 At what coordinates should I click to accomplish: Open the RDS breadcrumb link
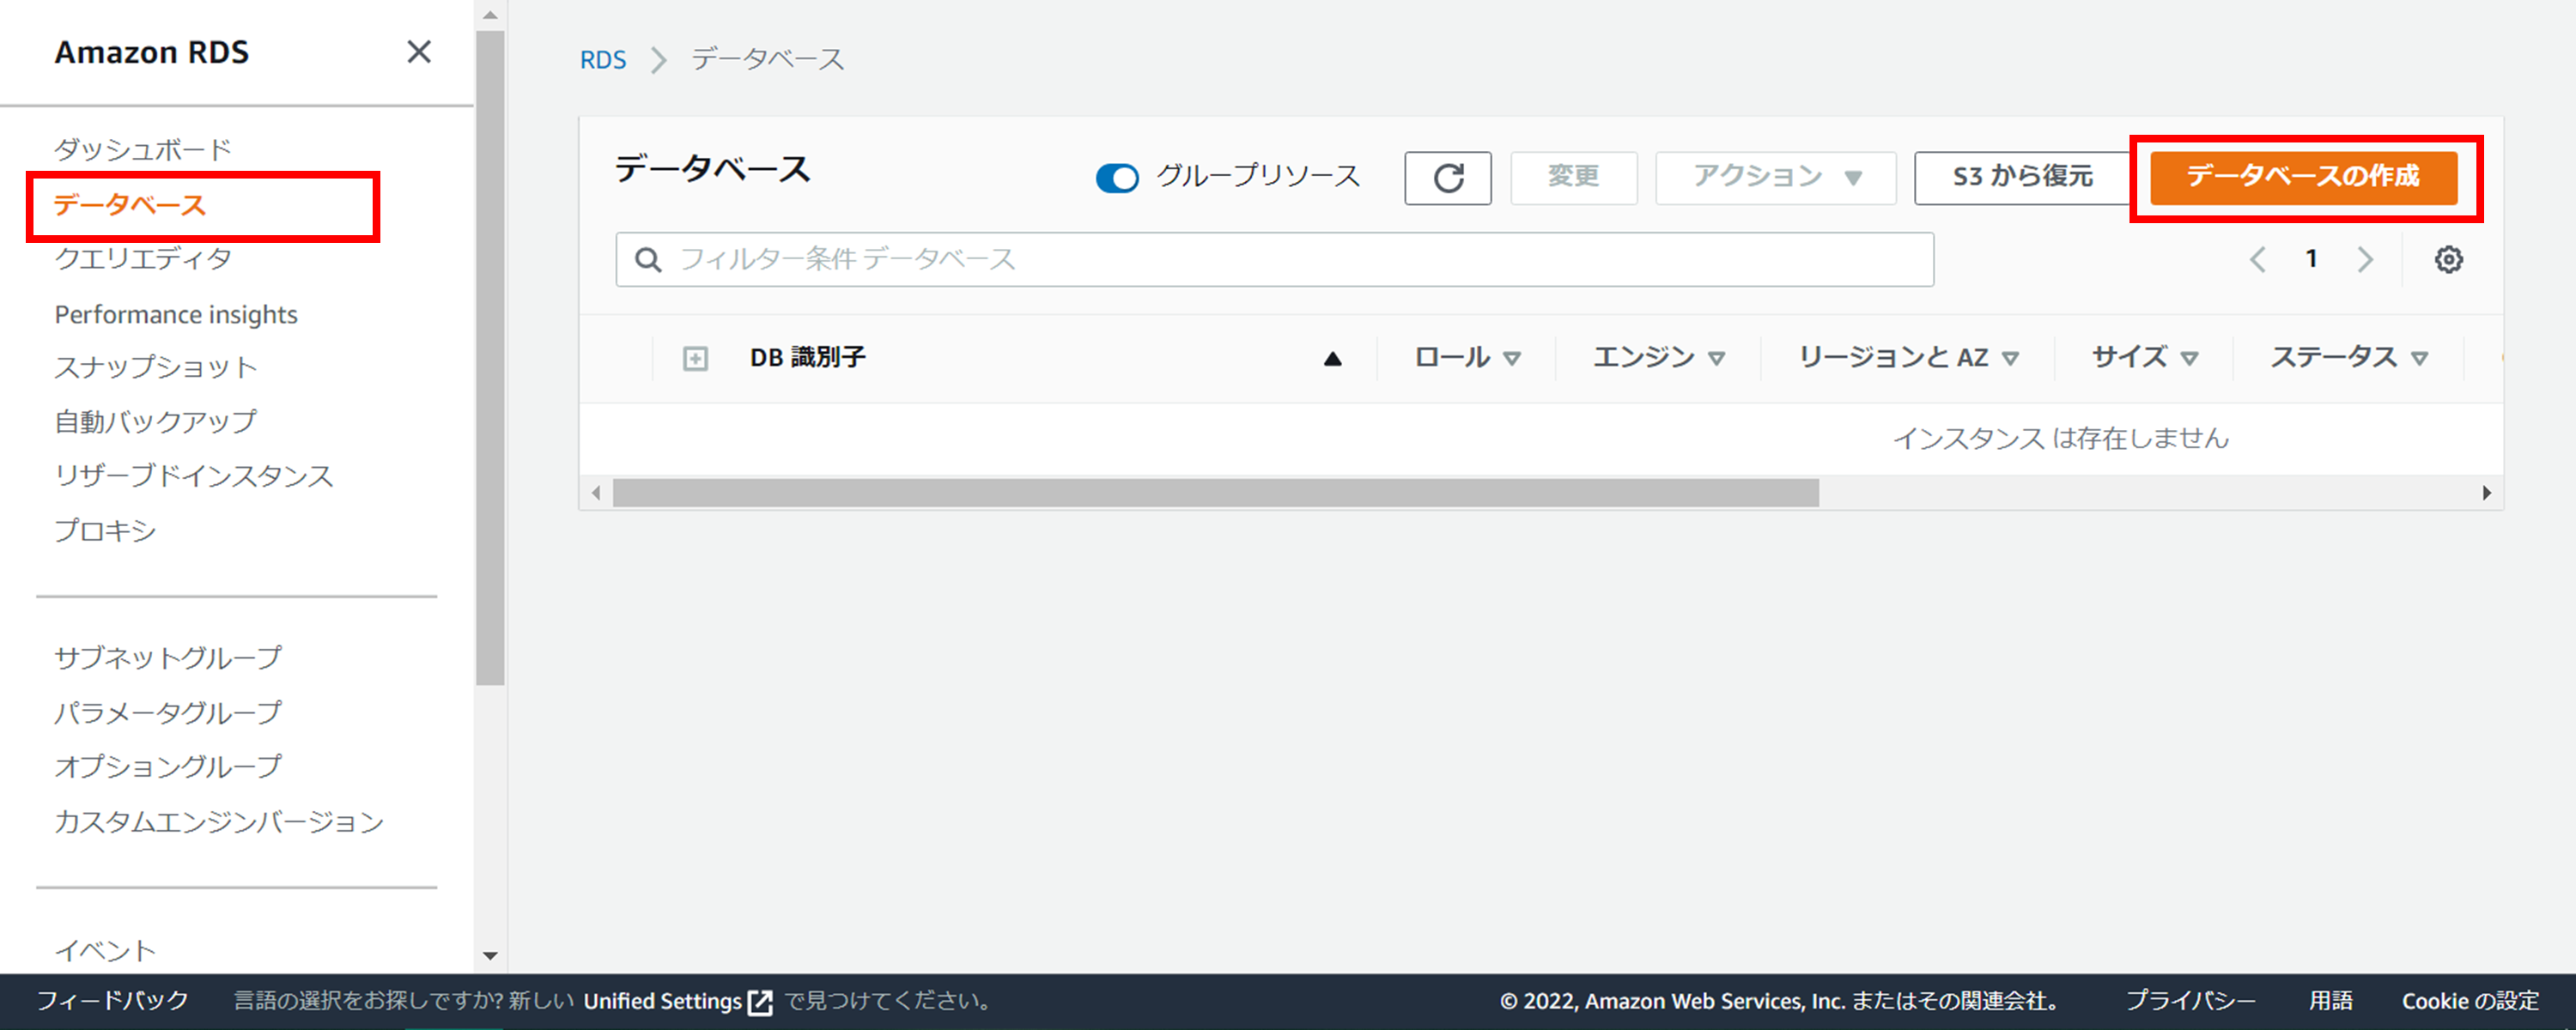click(x=602, y=59)
